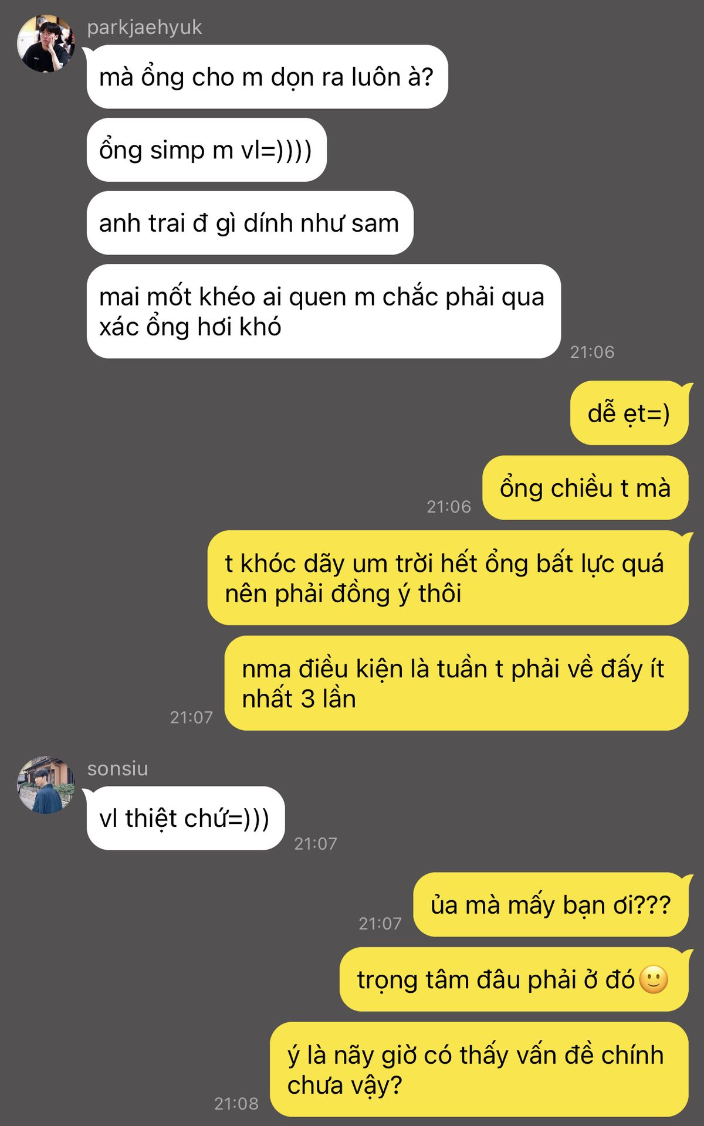704x1126 pixels.
Task: Open sonsiu's profile avatar
Action: coord(46,785)
